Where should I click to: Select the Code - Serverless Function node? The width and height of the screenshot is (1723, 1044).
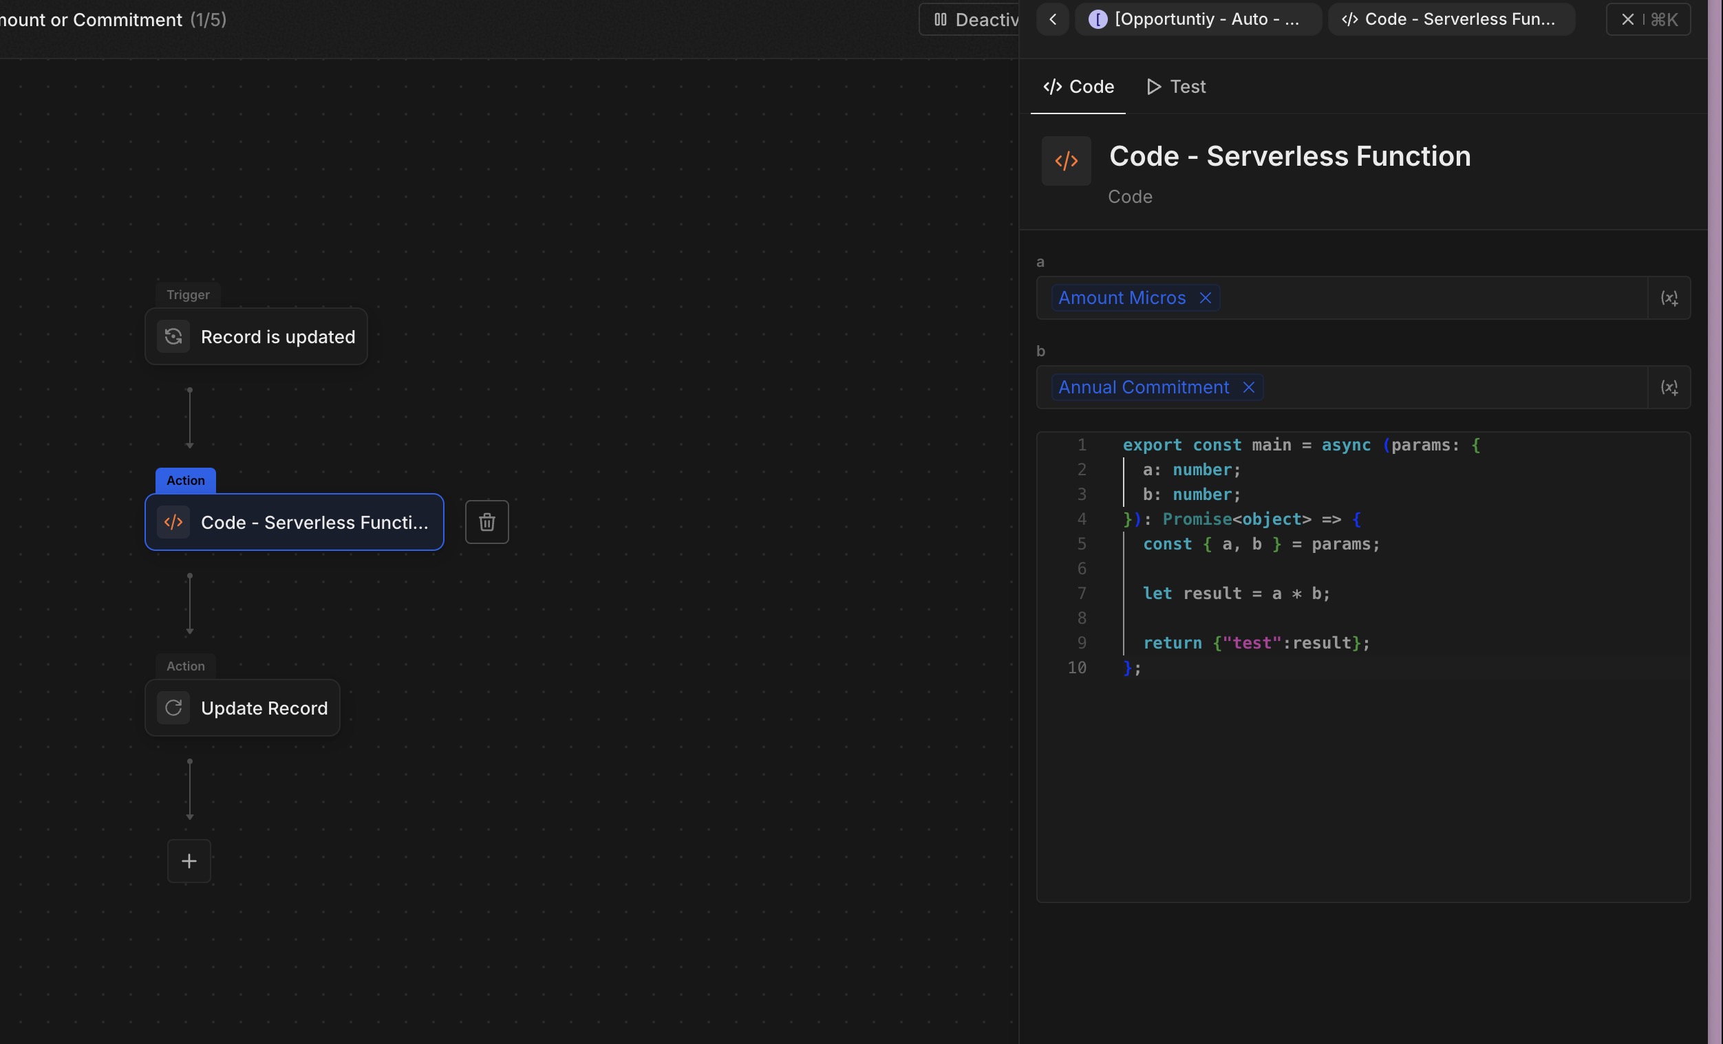click(x=295, y=522)
